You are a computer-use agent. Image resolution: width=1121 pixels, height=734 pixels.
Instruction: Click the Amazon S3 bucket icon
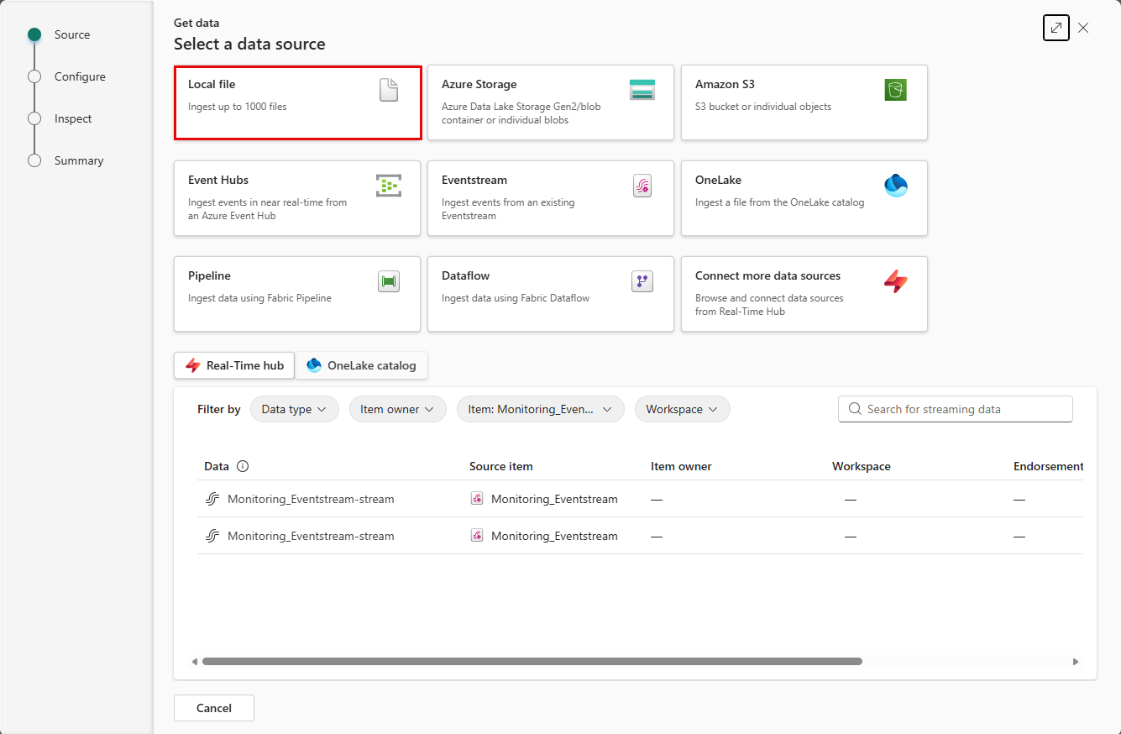[x=895, y=90]
